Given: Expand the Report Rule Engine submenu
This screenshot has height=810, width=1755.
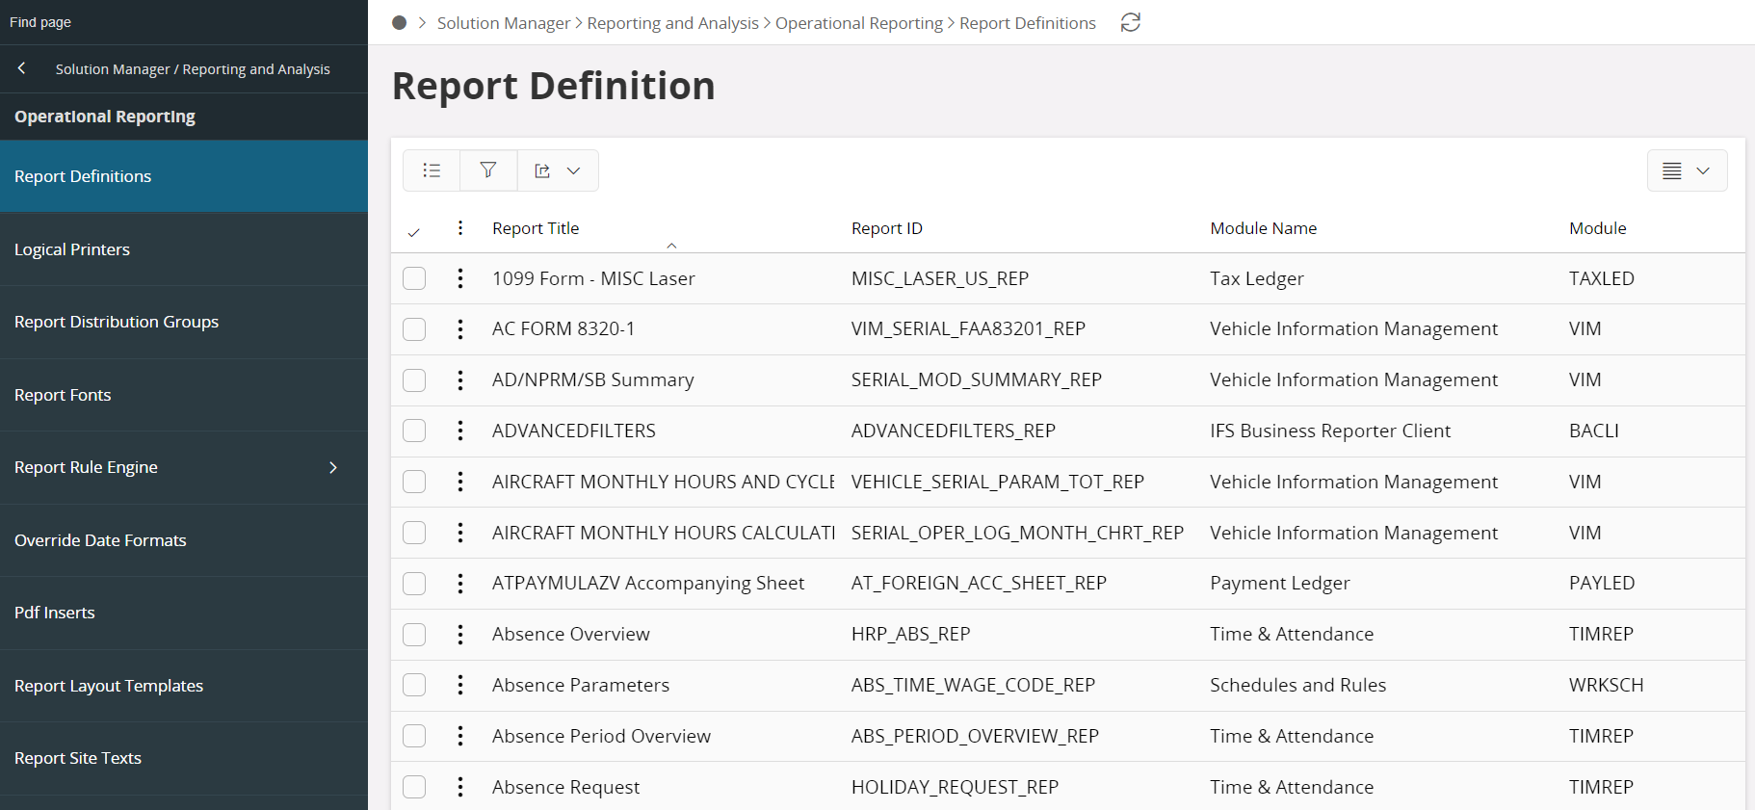Looking at the screenshot, I should point(333,467).
